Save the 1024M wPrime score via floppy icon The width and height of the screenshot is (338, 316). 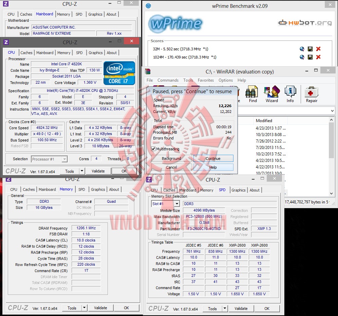tap(310, 57)
